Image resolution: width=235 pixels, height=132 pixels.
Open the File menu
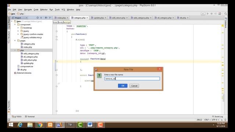(x=9, y=10)
